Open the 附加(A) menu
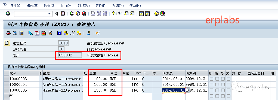 [67, 6]
